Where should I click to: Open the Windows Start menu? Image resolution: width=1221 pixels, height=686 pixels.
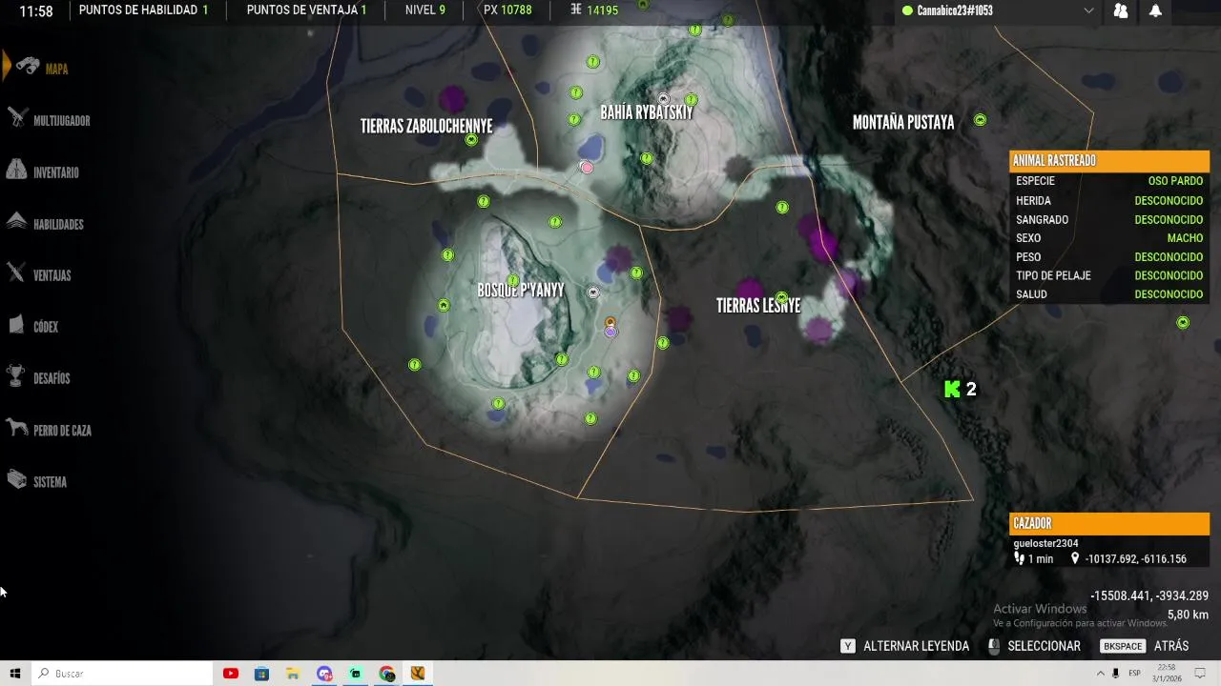point(15,674)
